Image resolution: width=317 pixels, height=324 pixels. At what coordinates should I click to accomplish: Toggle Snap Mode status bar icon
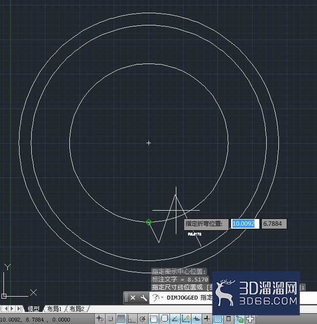(x=110, y=319)
